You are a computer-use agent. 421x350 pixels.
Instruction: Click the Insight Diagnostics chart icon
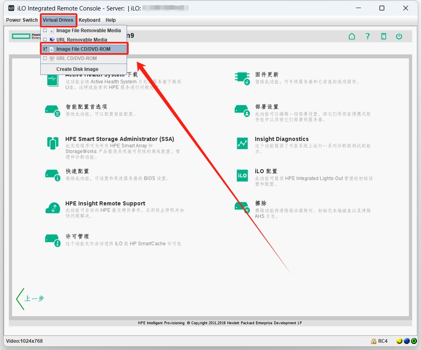[242, 143]
